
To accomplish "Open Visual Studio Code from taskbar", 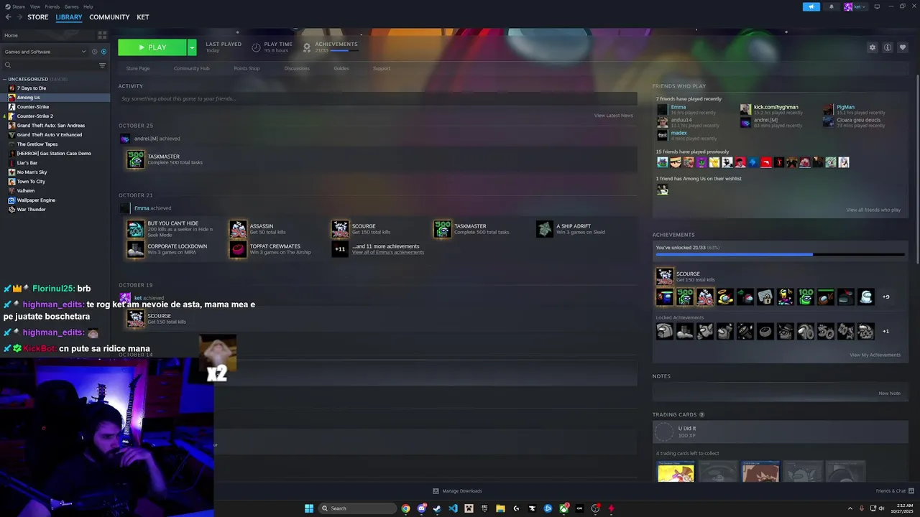I will pyautogui.click(x=453, y=508).
